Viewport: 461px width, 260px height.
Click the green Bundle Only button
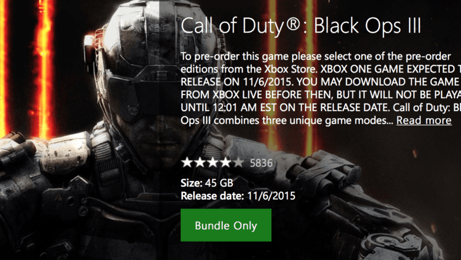coord(226,225)
